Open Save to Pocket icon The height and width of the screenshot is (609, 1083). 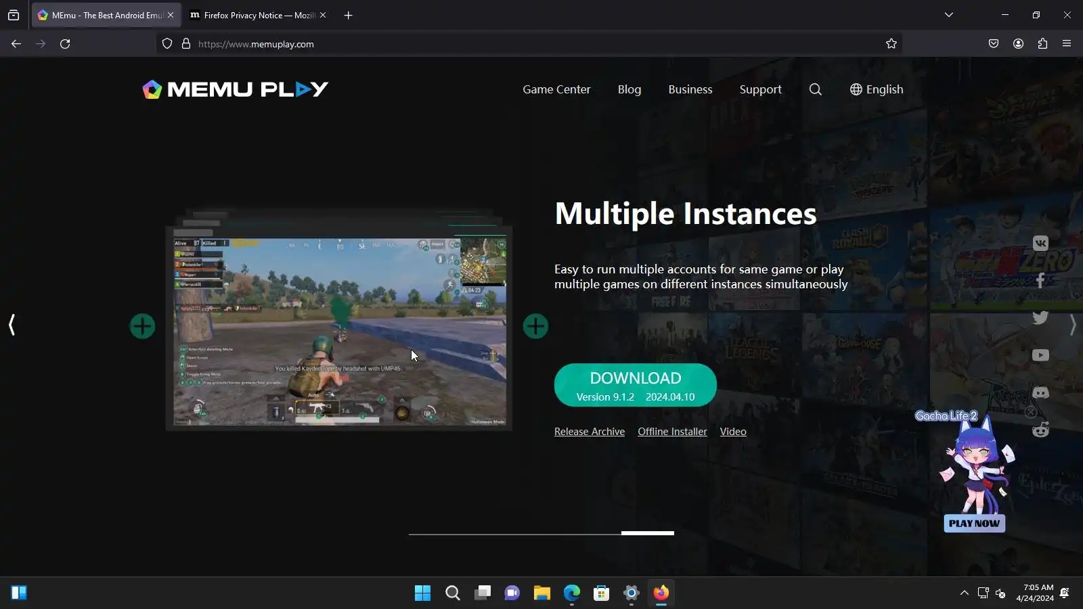994,44
